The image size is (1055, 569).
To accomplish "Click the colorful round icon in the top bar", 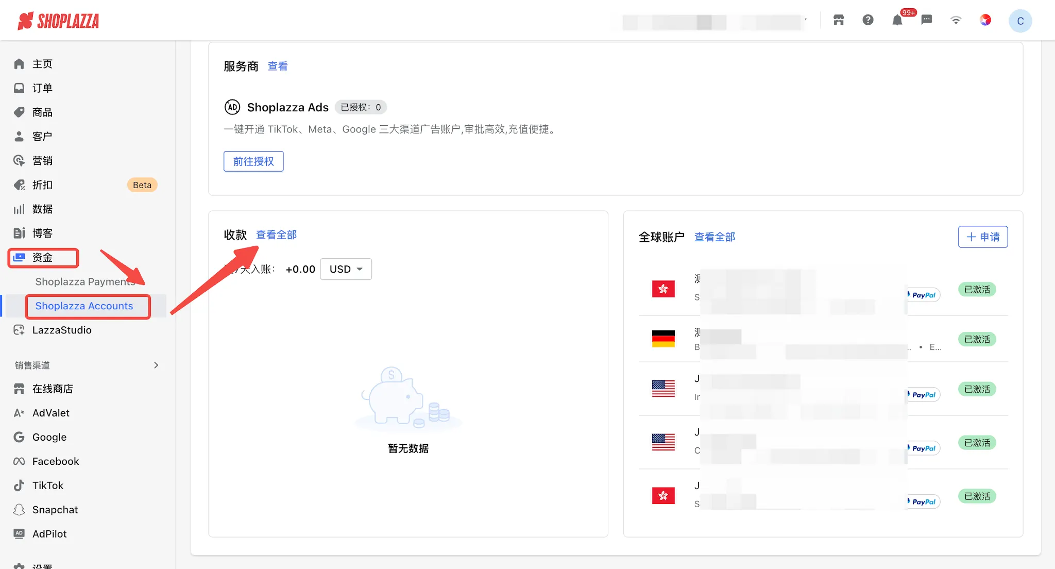I will 985,20.
